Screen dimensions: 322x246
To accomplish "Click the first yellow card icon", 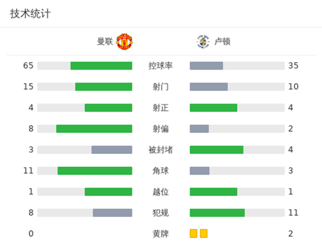I will pos(193,233).
